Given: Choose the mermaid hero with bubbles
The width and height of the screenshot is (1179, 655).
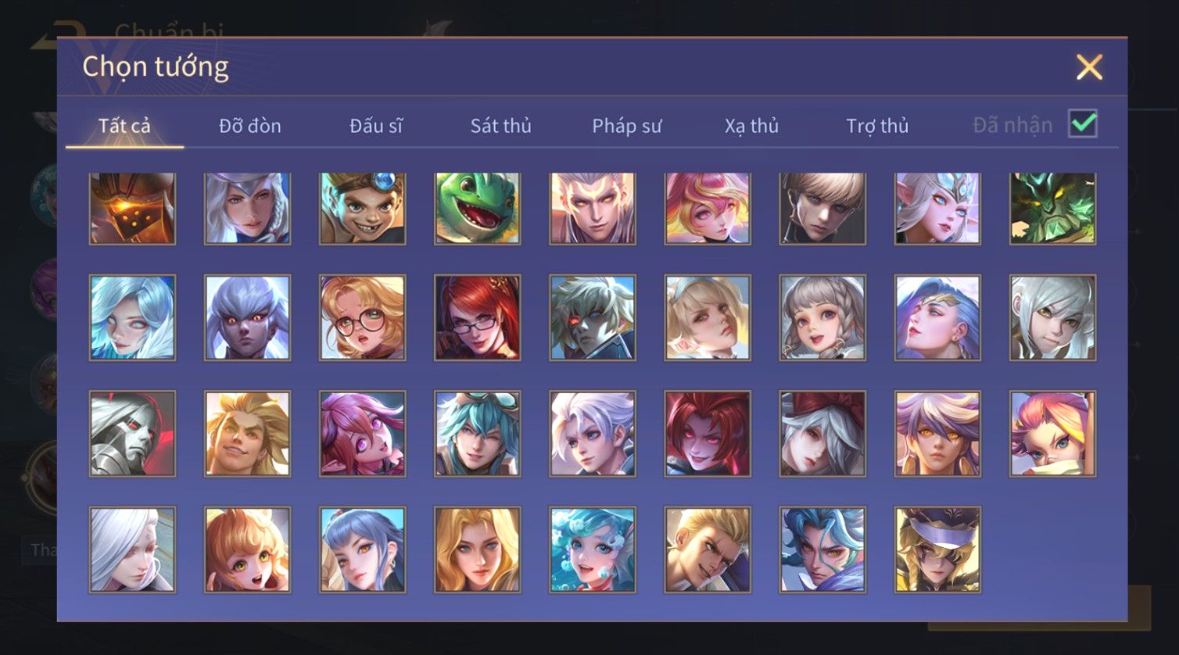Looking at the screenshot, I should 593,549.
